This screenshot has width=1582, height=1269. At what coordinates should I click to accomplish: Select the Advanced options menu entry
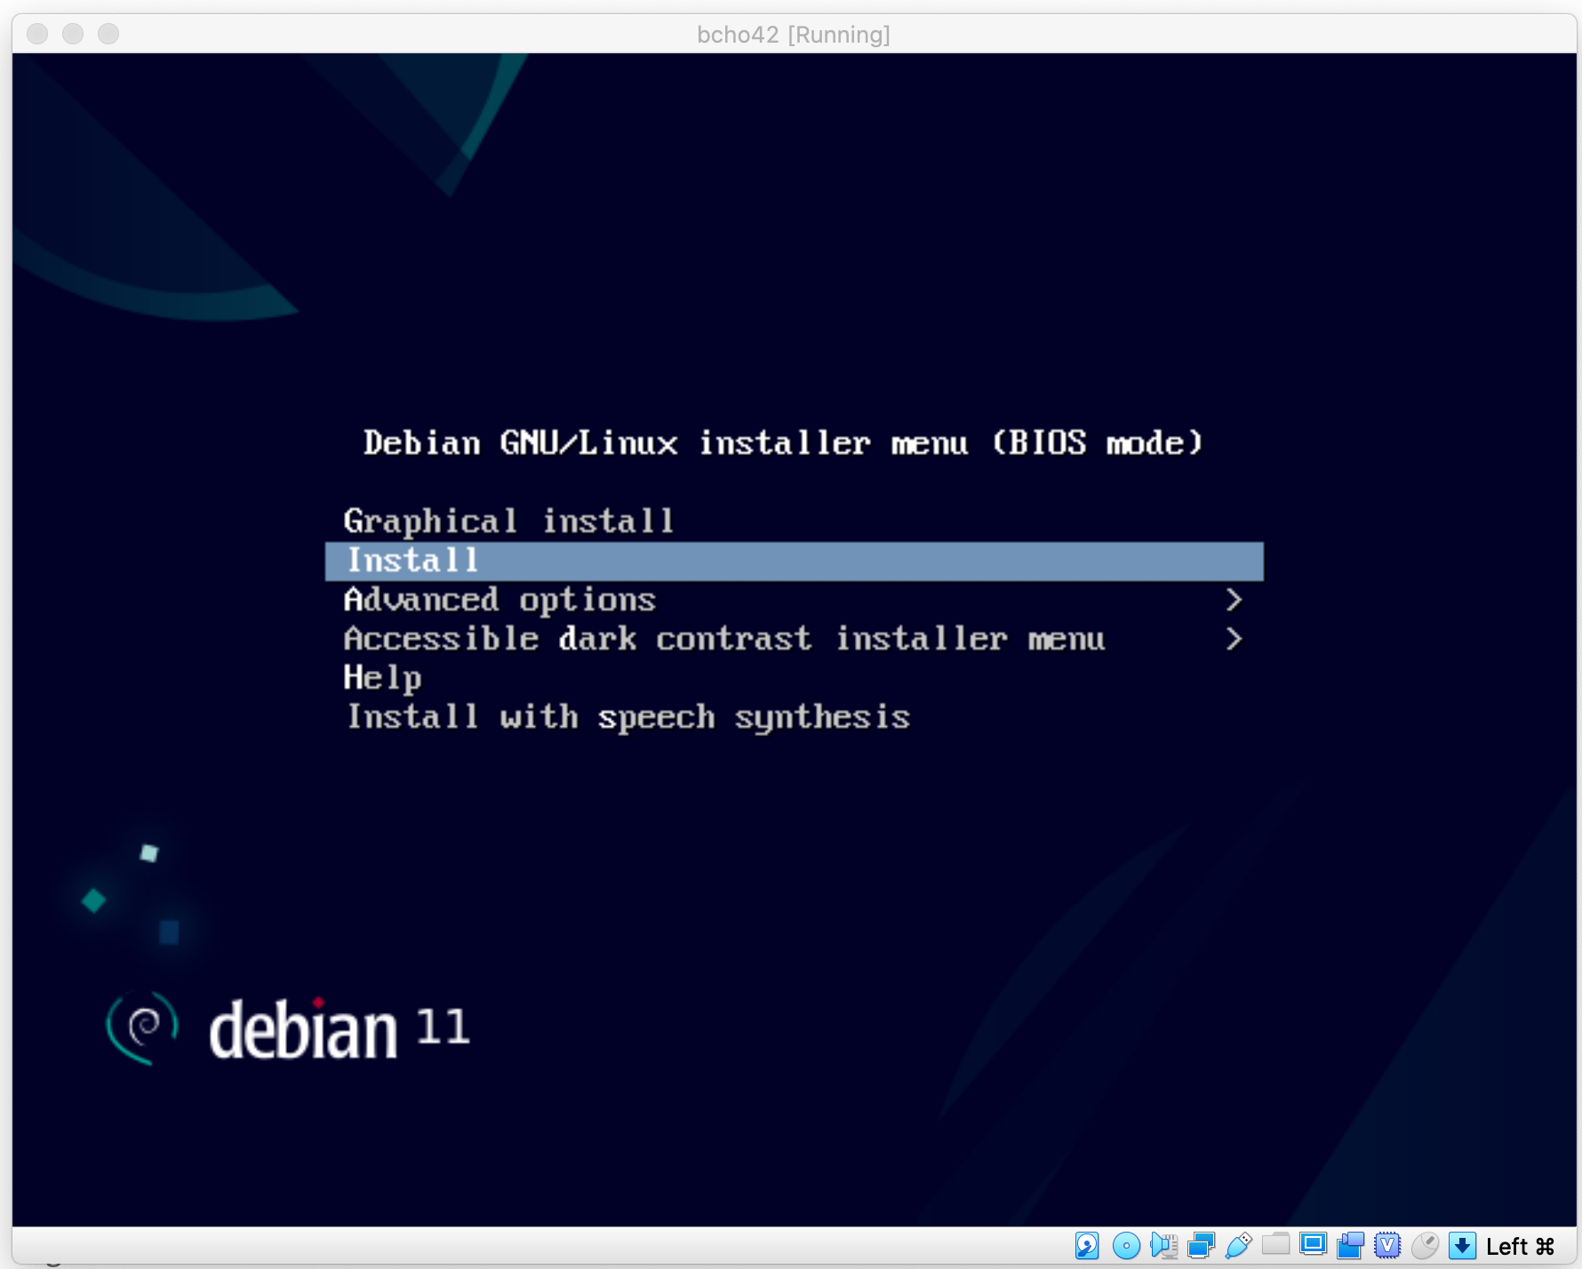(795, 600)
